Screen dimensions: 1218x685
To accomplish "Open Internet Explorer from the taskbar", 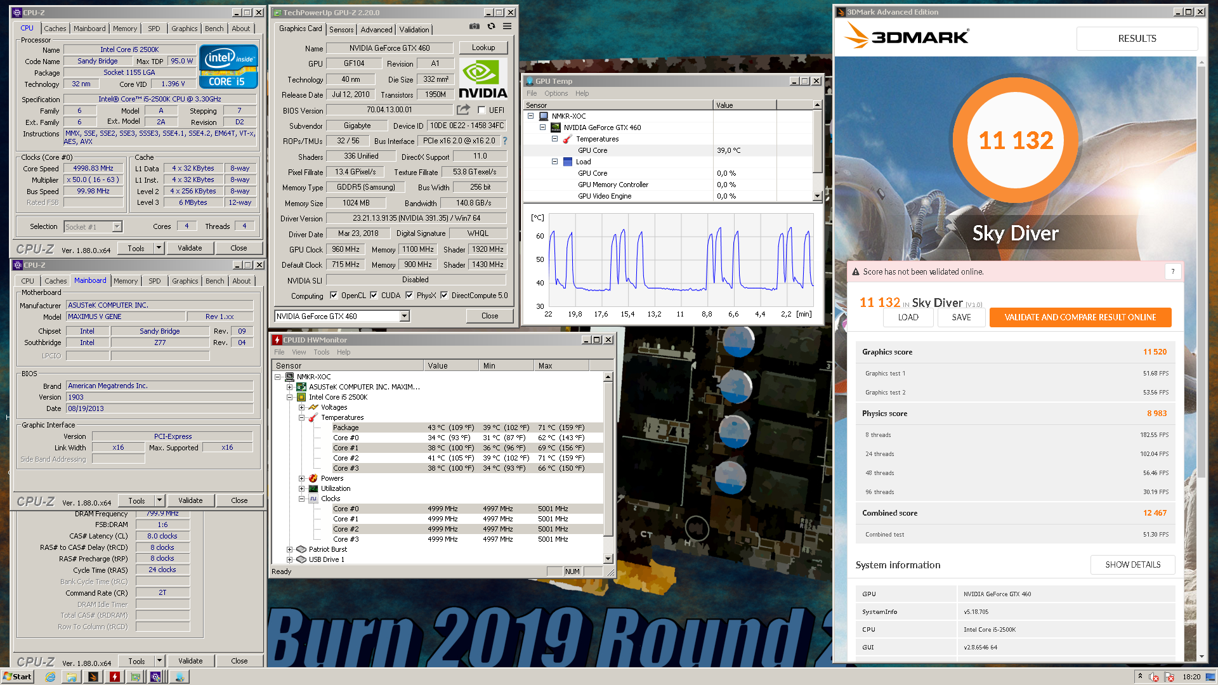I will tap(50, 677).
